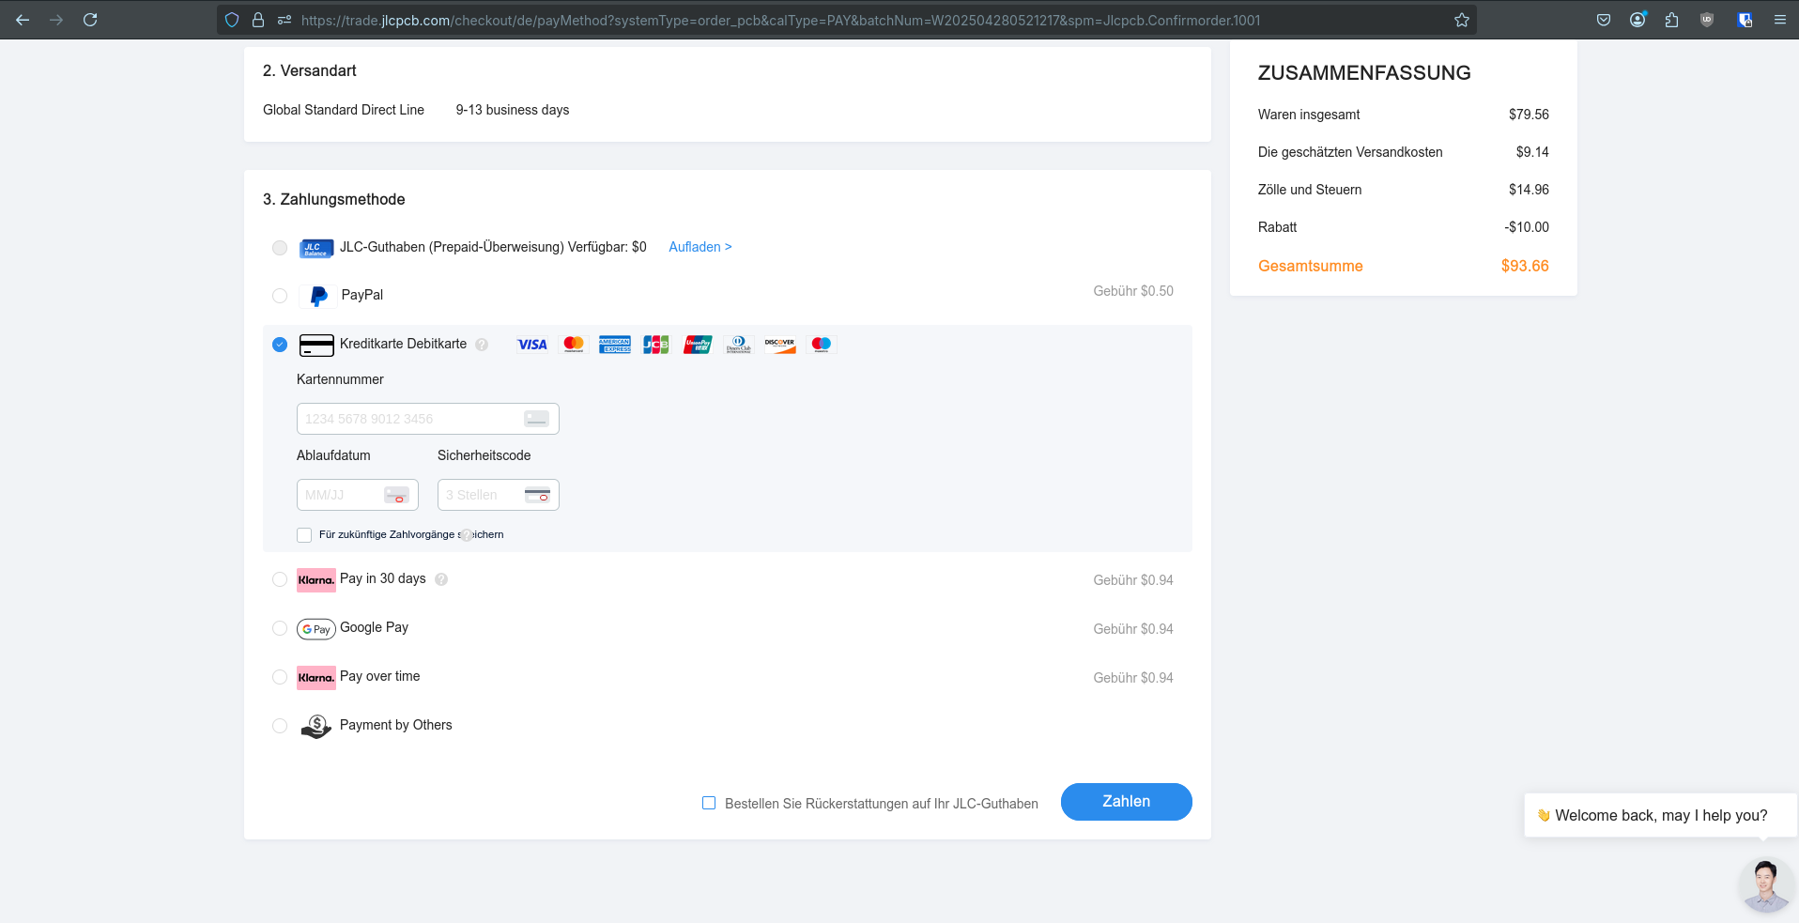1799x923 pixels.
Task: Open the extensions puzzle icon
Action: click(1671, 20)
